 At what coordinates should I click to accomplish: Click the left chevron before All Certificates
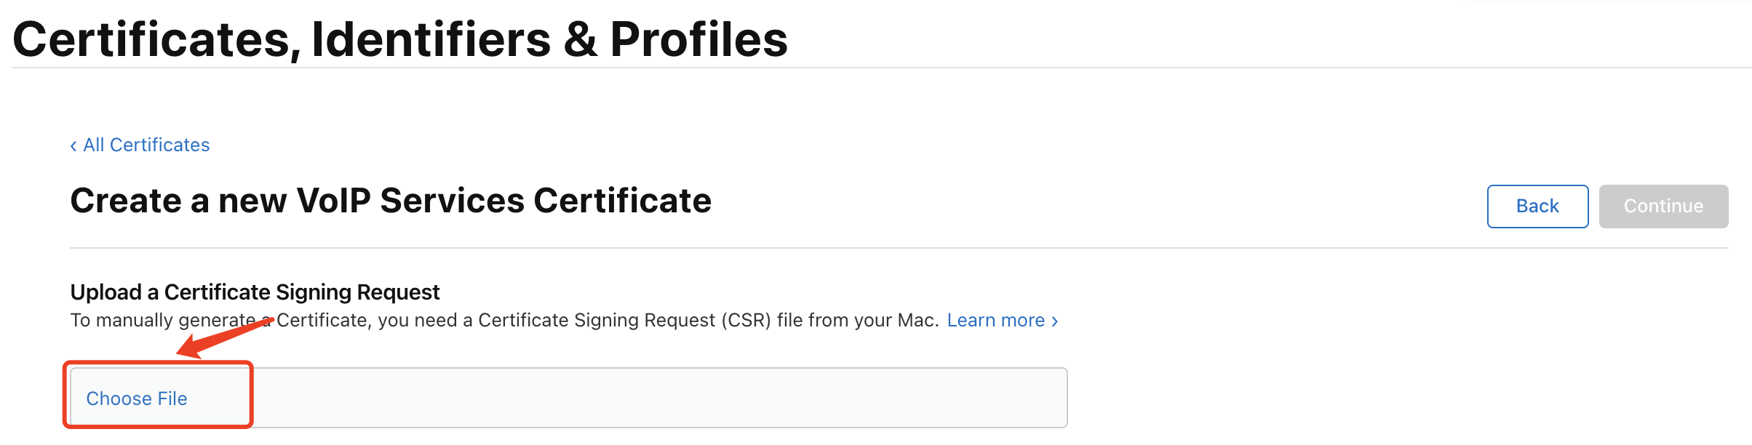(x=73, y=146)
